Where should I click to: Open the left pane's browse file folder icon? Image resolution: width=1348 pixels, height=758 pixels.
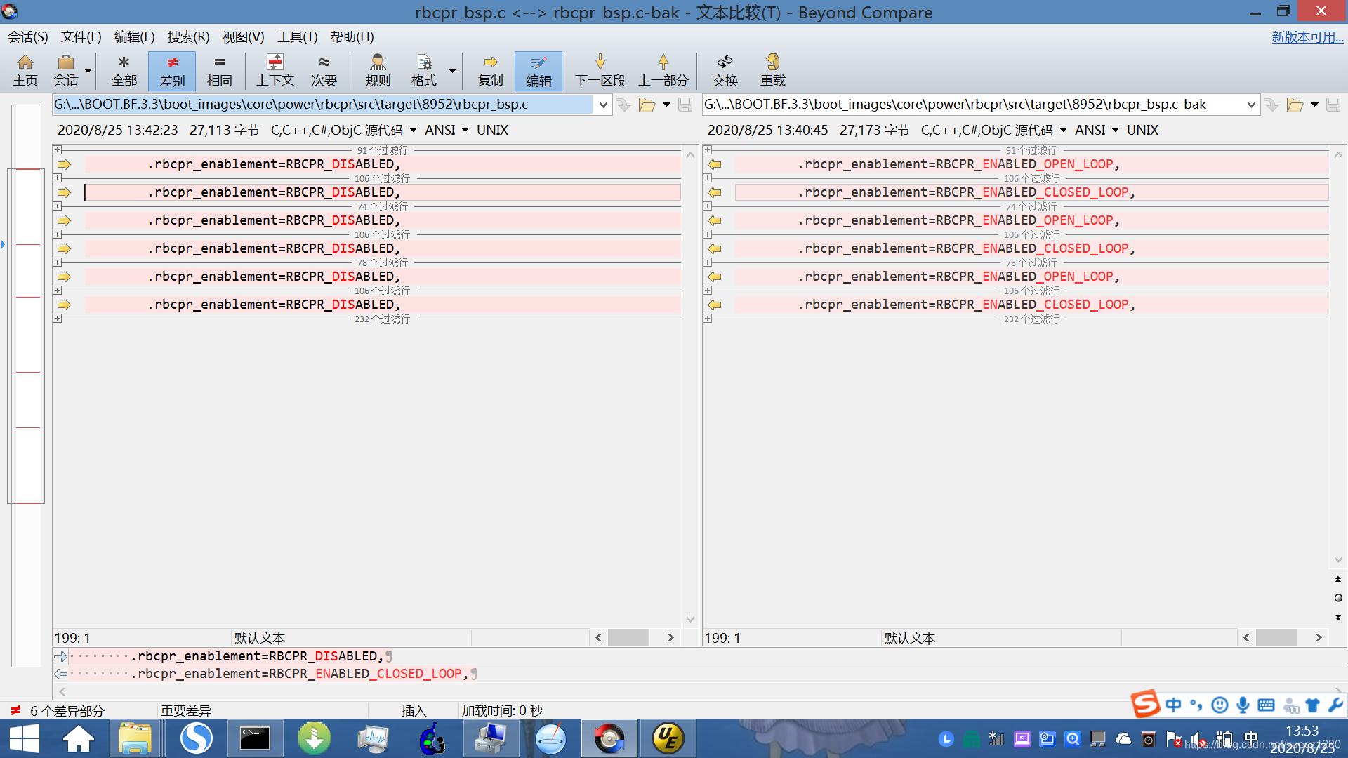[647, 105]
